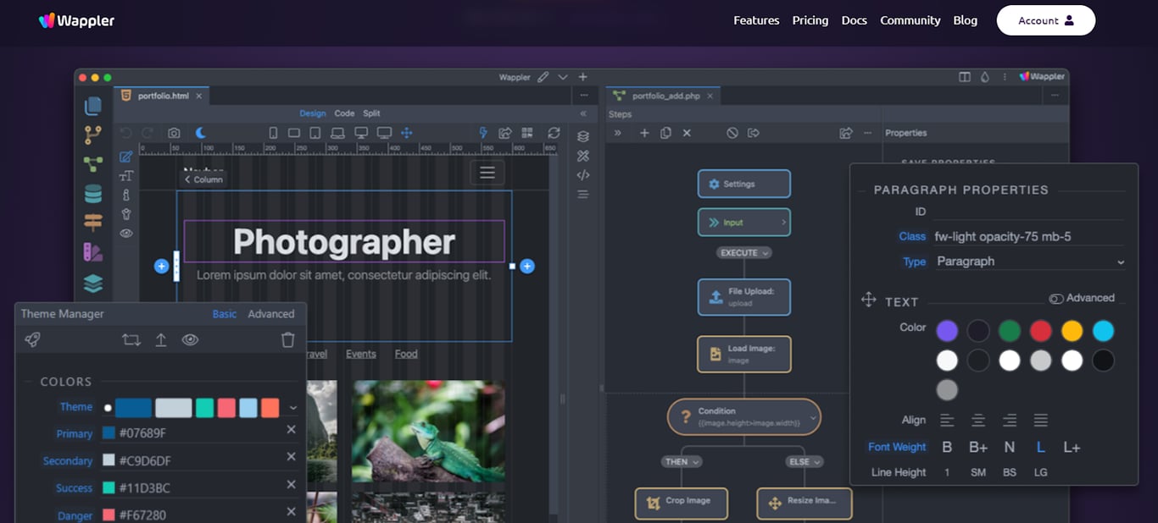Open the Pricing link in navigation

810,20
